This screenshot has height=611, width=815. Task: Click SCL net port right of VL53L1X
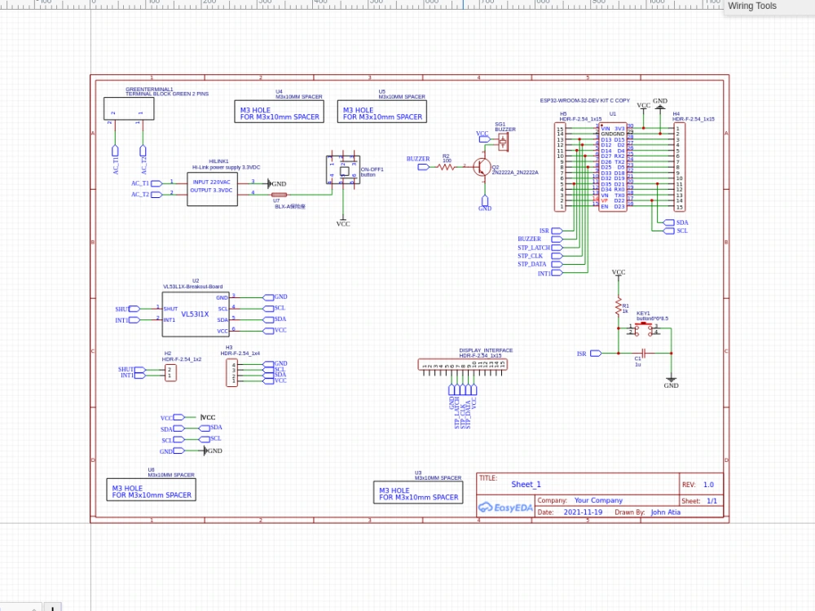[268, 309]
